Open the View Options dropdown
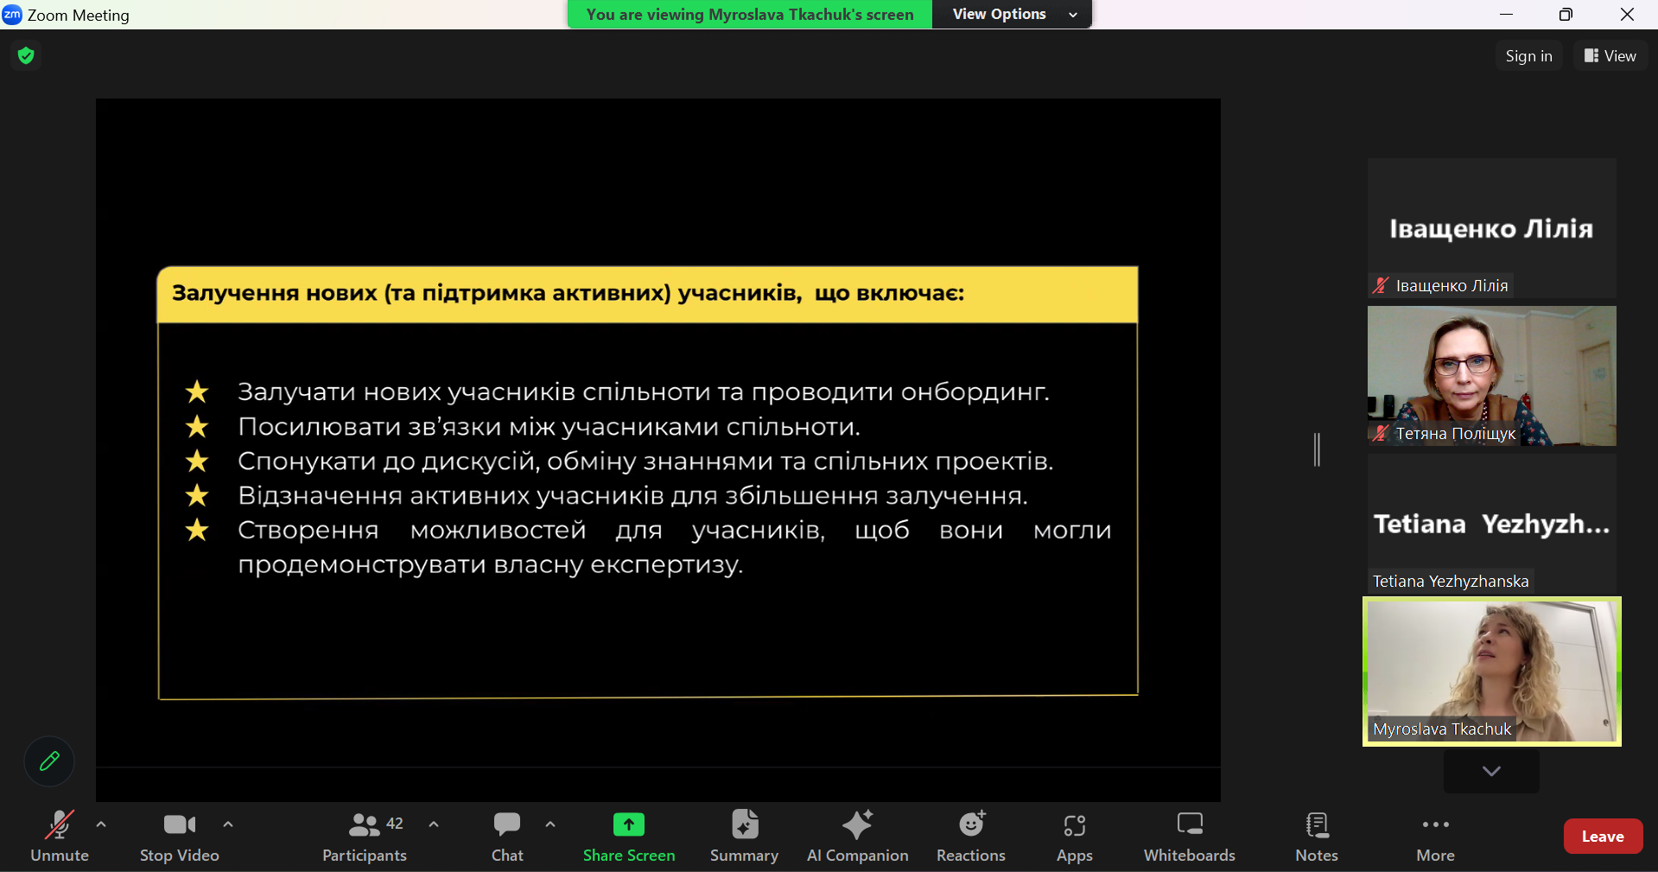 1012,15
